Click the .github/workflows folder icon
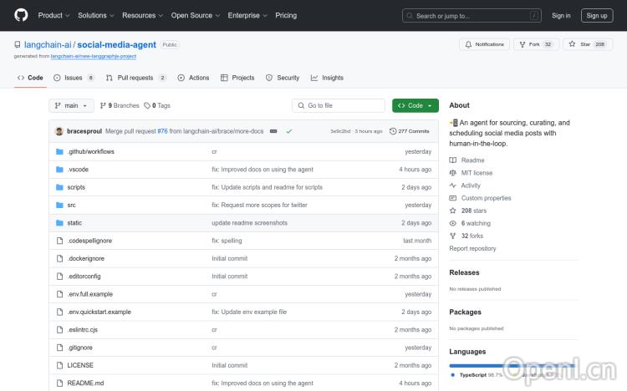This screenshot has height=391, width=627. tap(59, 151)
